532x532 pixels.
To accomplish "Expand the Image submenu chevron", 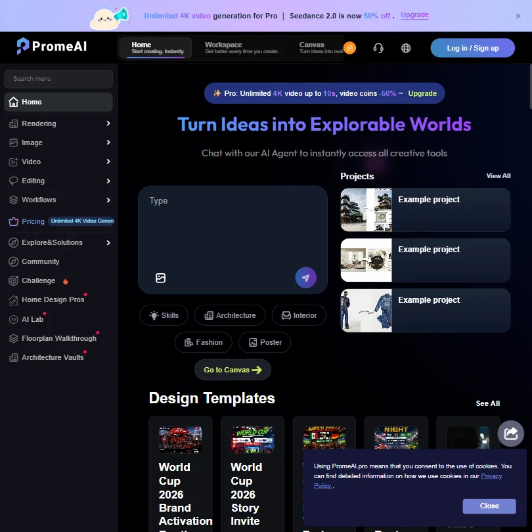I will click(108, 143).
